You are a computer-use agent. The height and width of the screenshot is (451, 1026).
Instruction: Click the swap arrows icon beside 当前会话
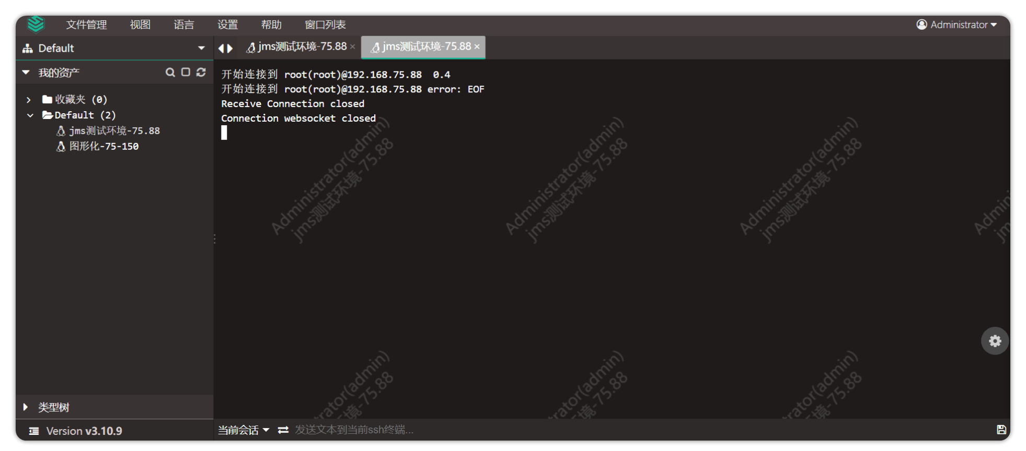(283, 430)
